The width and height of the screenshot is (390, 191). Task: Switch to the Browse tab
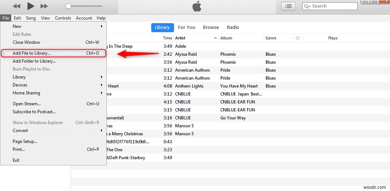211,27
